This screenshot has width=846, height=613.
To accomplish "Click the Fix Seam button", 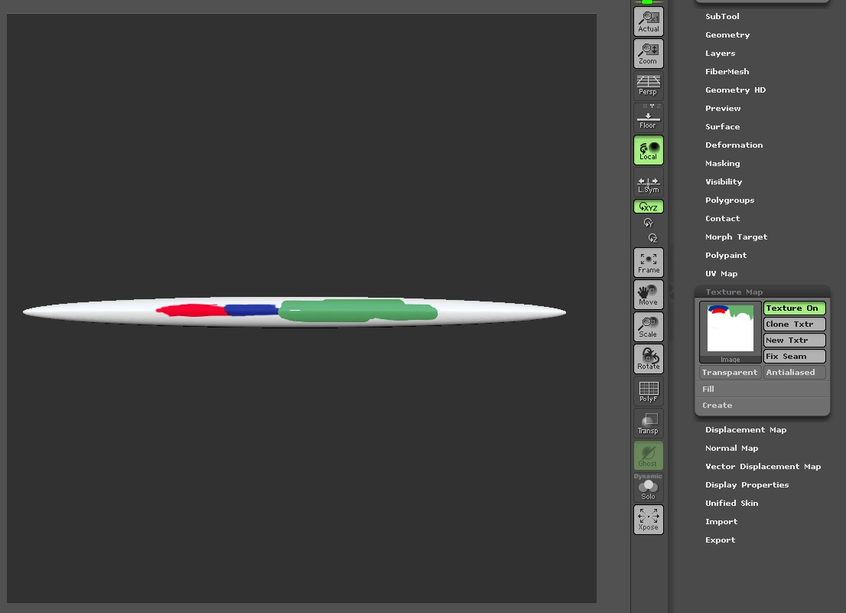I will (x=794, y=356).
